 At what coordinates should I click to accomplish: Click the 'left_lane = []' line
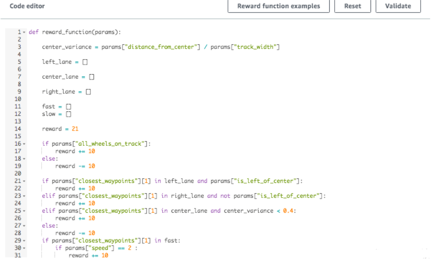point(65,62)
